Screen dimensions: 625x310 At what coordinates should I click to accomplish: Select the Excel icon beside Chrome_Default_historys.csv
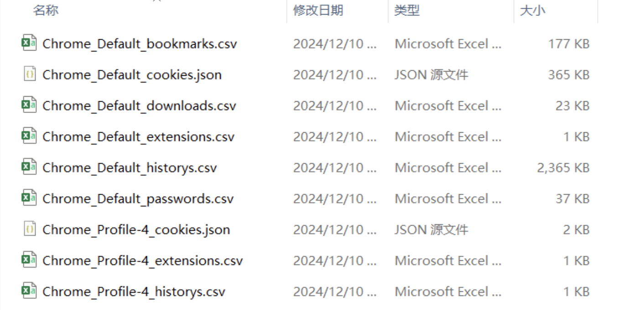(x=29, y=167)
